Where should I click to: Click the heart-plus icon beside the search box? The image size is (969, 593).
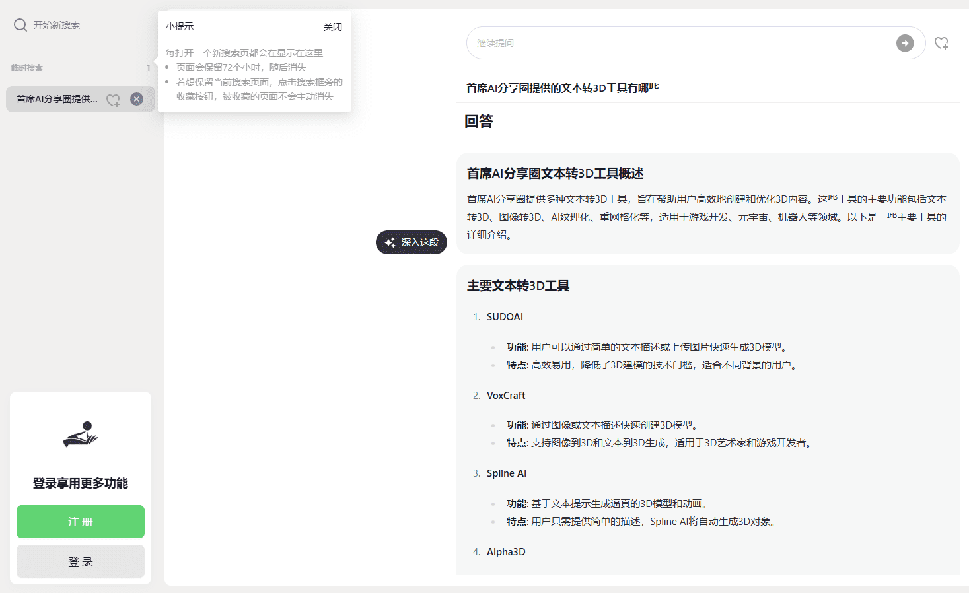tap(941, 44)
